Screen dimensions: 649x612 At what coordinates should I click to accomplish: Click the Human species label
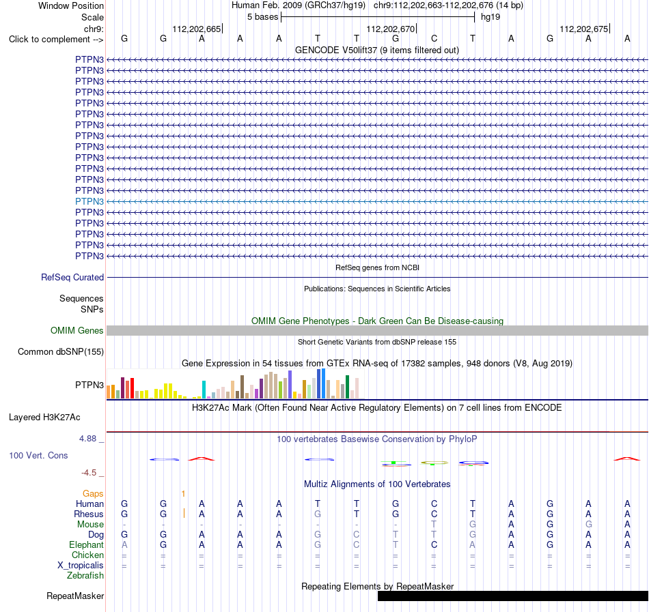pyautogui.click(x=89, y=504)
